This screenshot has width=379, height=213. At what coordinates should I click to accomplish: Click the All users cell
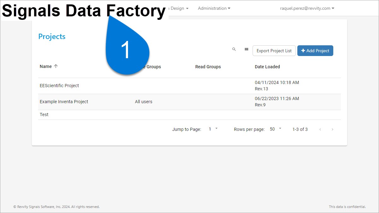(x=143, y=102)
